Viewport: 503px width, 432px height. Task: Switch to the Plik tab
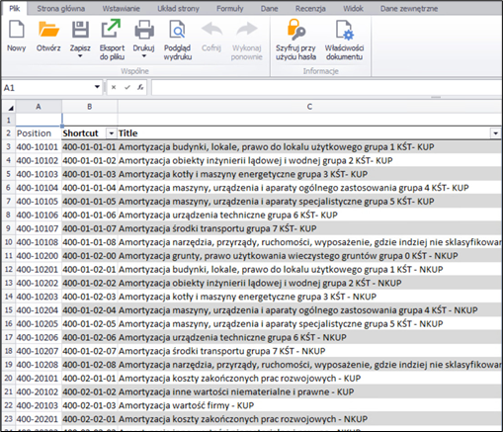15,9
